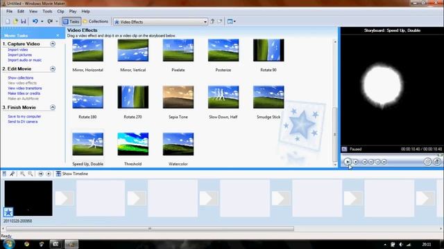444x249 pixels.
Task: Open the Tools menu
Action: 47,12
